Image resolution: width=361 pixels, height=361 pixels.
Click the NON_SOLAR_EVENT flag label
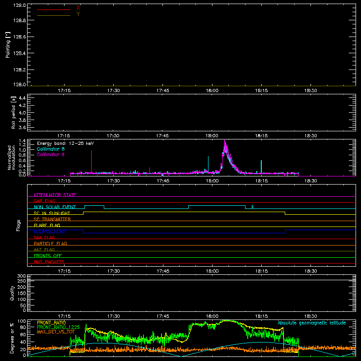pos(55,207)
